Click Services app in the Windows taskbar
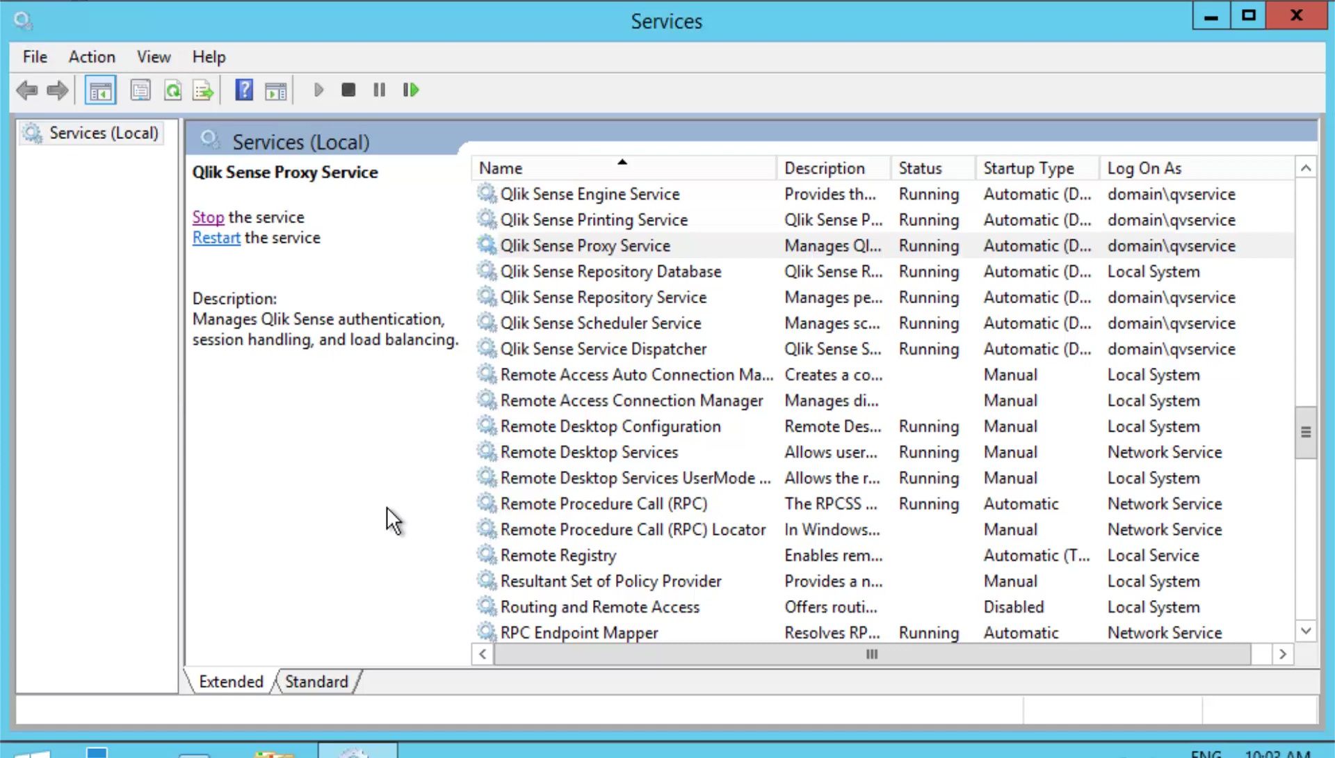 (357, 750)
